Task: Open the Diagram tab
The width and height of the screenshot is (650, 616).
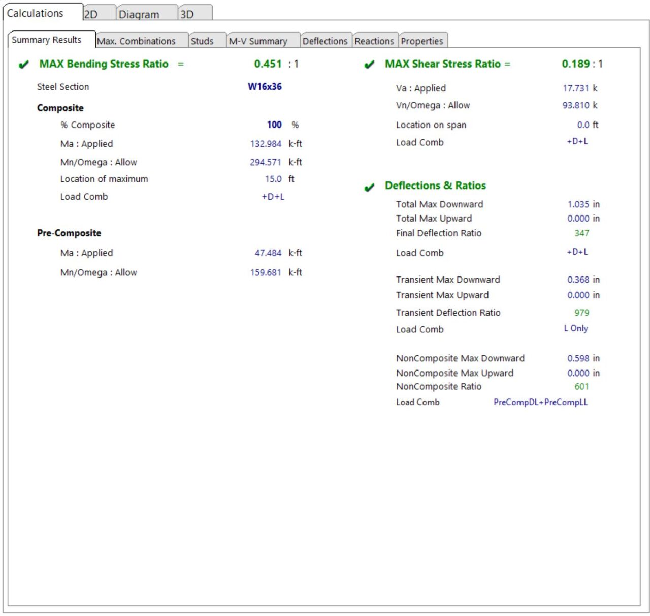Action: click(145, 14)
